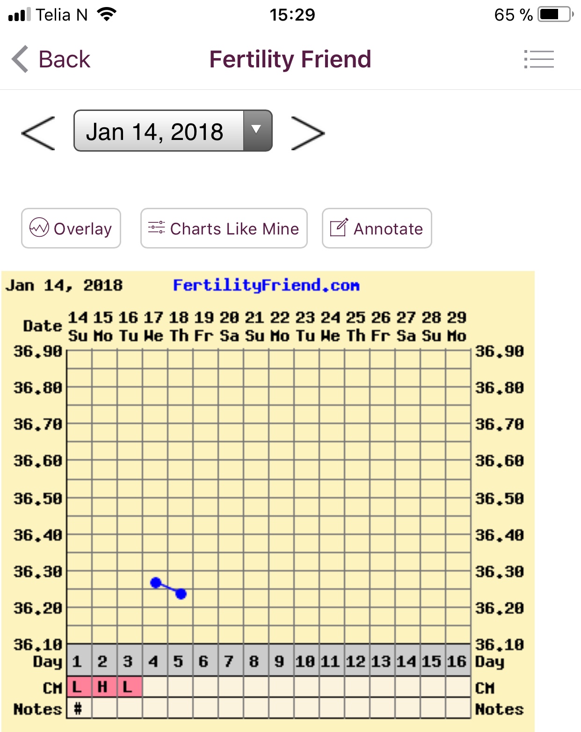Select cycle day 10 in the Day row
The width and height of the screenshot is (581, 732).
point(305,661)
